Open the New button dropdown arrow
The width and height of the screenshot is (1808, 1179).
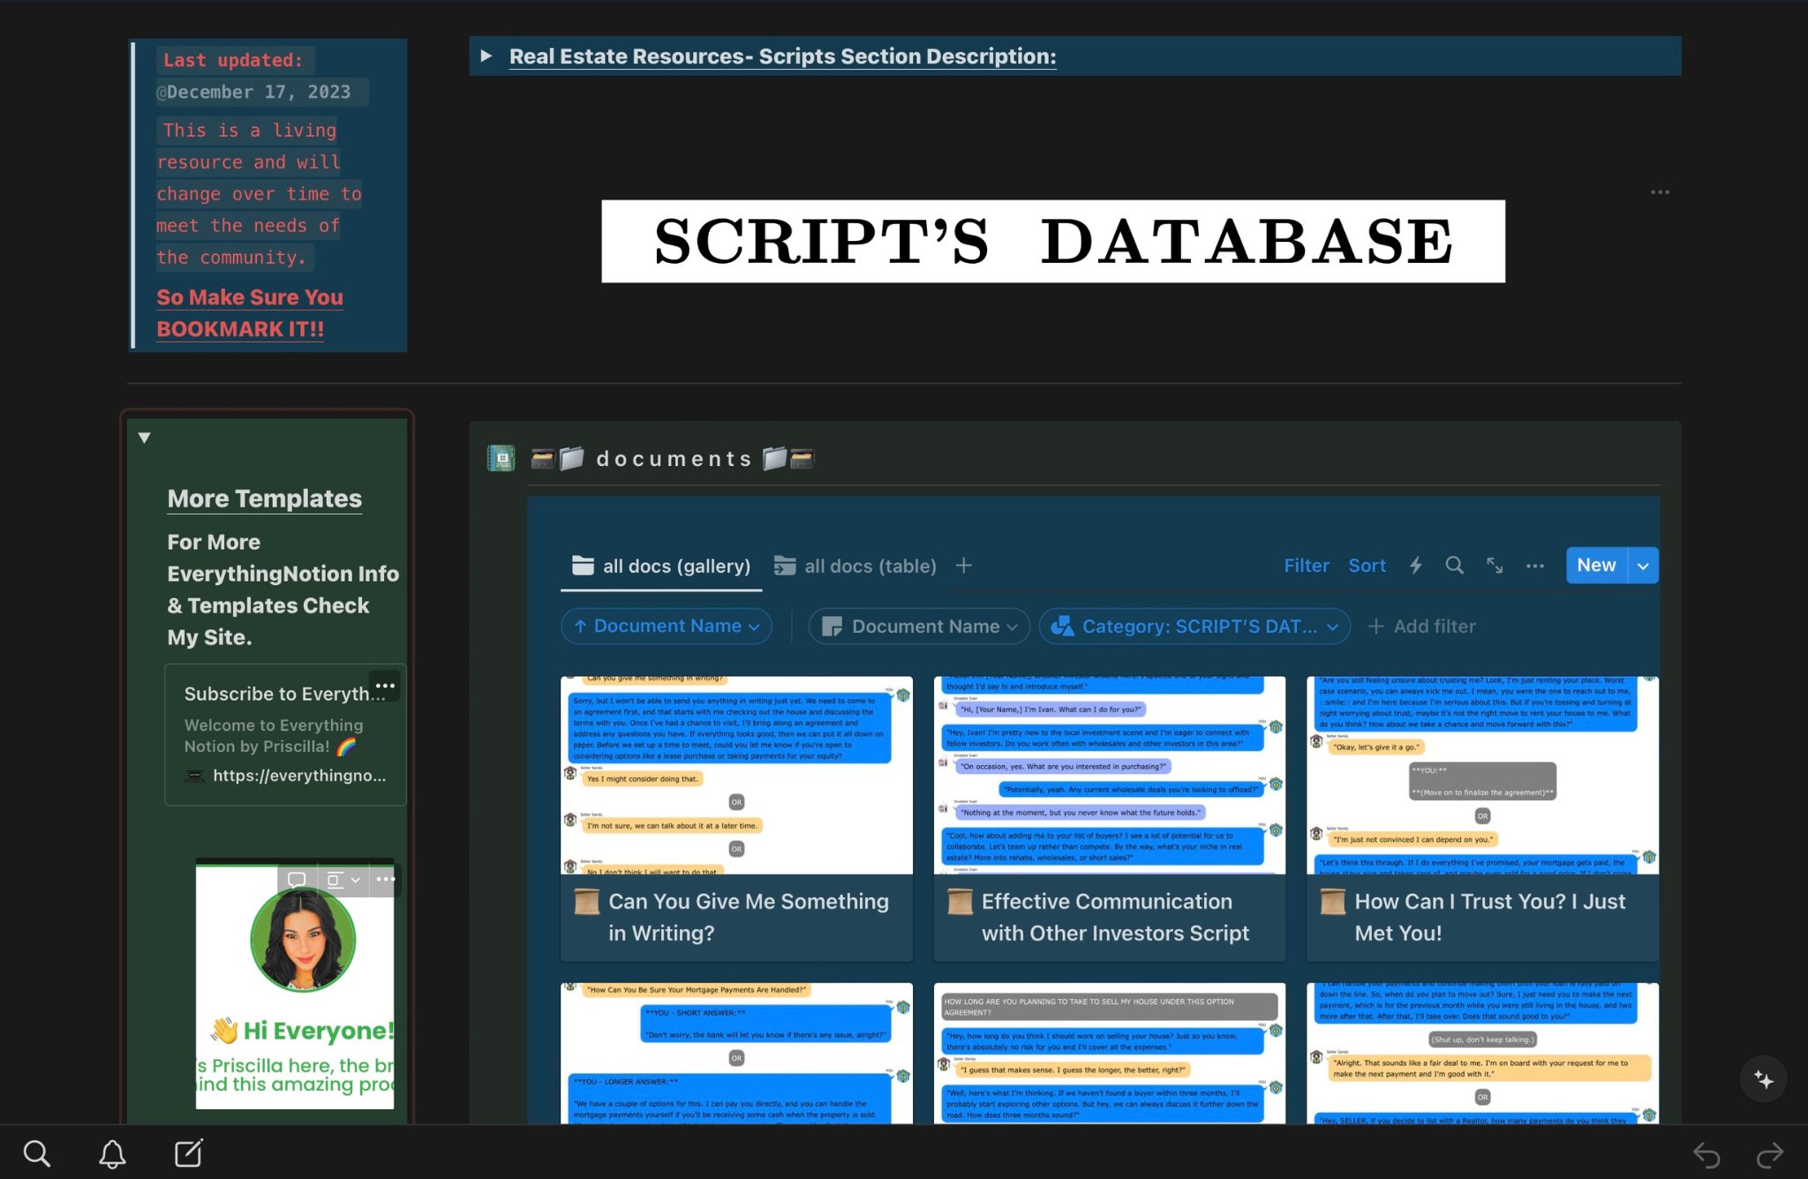tap(1642, 566)
